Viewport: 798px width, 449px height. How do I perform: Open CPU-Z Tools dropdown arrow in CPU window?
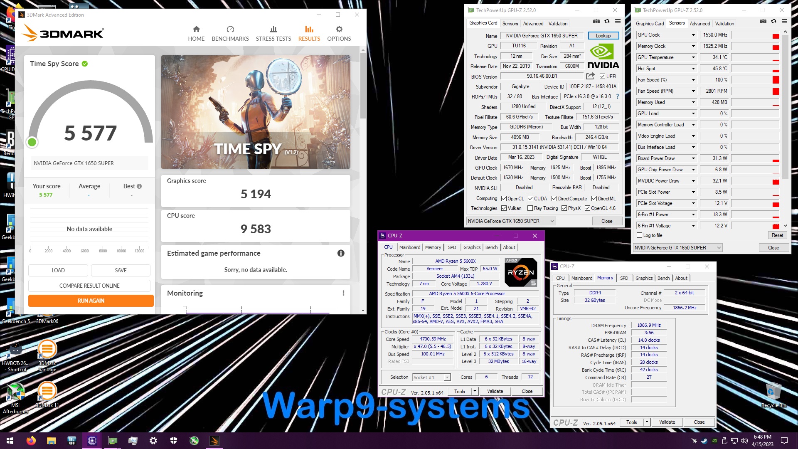[475, 391]
